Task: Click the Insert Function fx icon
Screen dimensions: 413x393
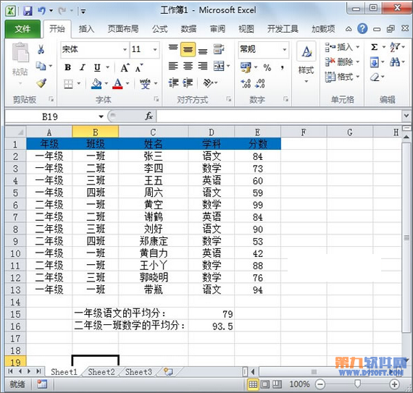Action: pyautogui.click(x=149, y=116)
